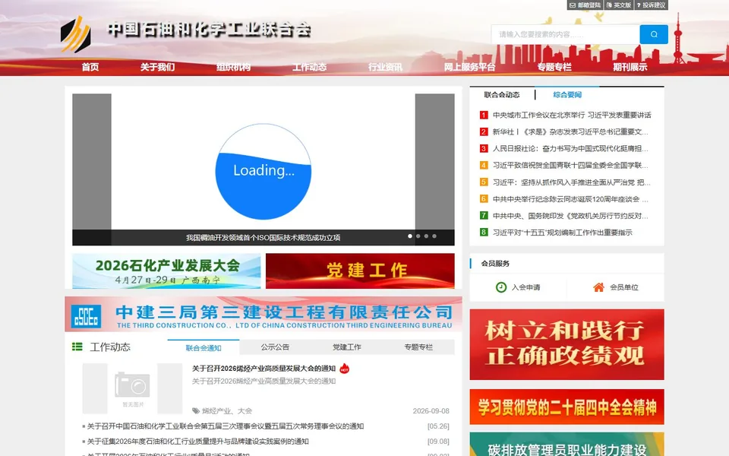Switch to 英文版 English version
The width and height of the screenshot is (729, 456).
pyautogui.click(x=619, y=5)
